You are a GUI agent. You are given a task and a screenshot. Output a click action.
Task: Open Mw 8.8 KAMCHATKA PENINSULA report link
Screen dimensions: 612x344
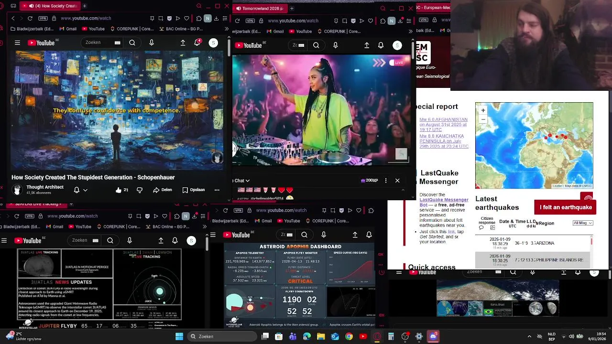click(x=444, y=141)
